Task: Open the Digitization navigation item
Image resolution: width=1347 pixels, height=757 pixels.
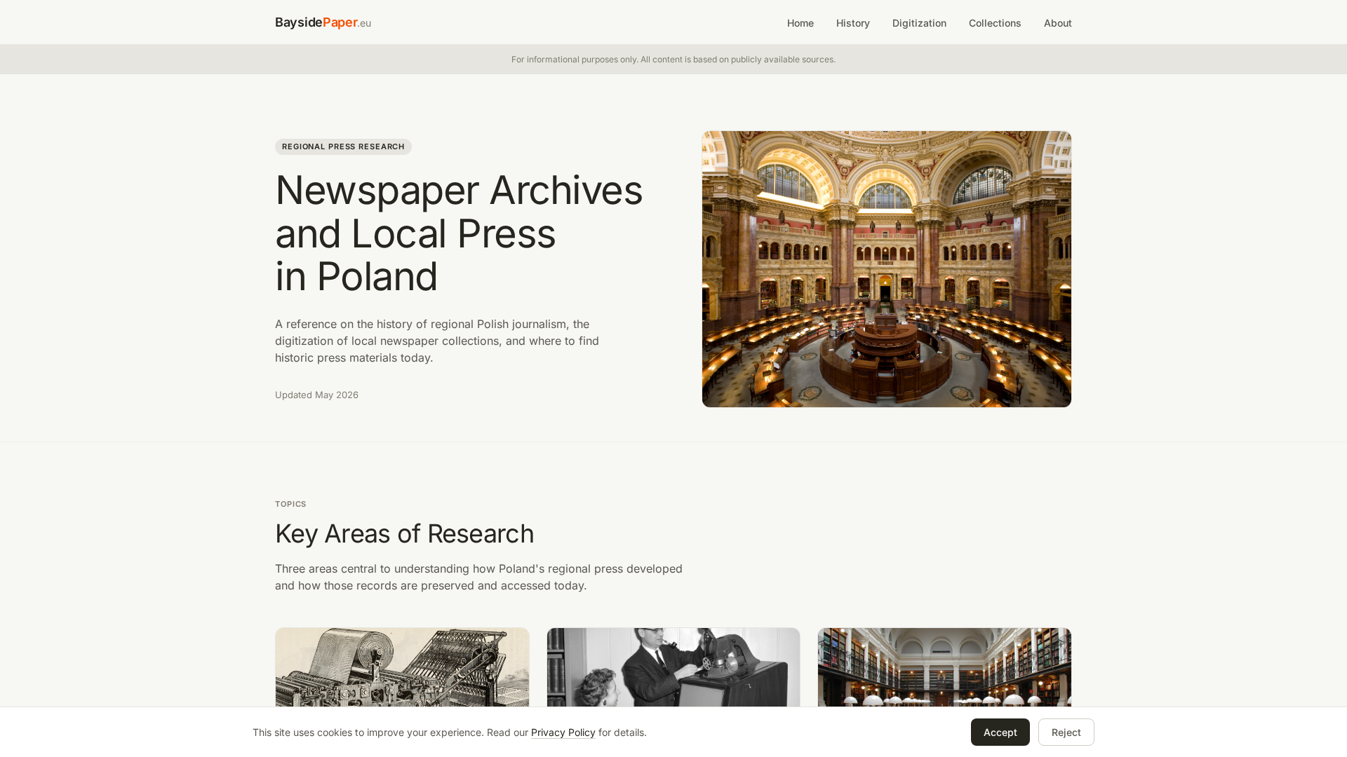Action: click(919, 23)
